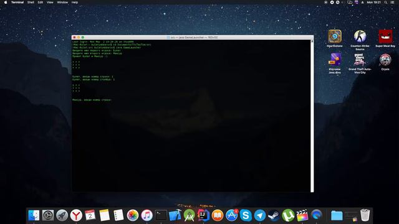Screen dimensions: 399x224
Task: Open Calendar app in the dock
Action: click(90, 215)
